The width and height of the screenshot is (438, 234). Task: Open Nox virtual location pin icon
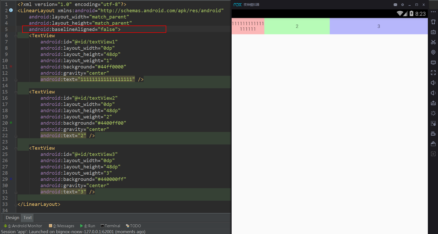(x=433, y=52)
